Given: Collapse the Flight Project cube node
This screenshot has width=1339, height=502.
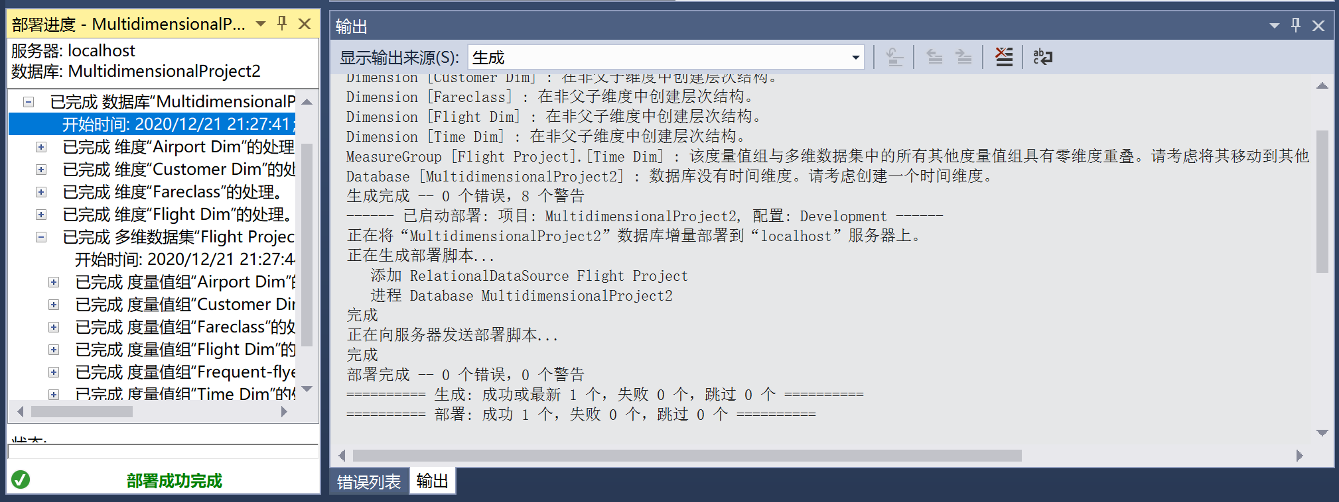Looking at the screenshot, I should pos(41,237).
